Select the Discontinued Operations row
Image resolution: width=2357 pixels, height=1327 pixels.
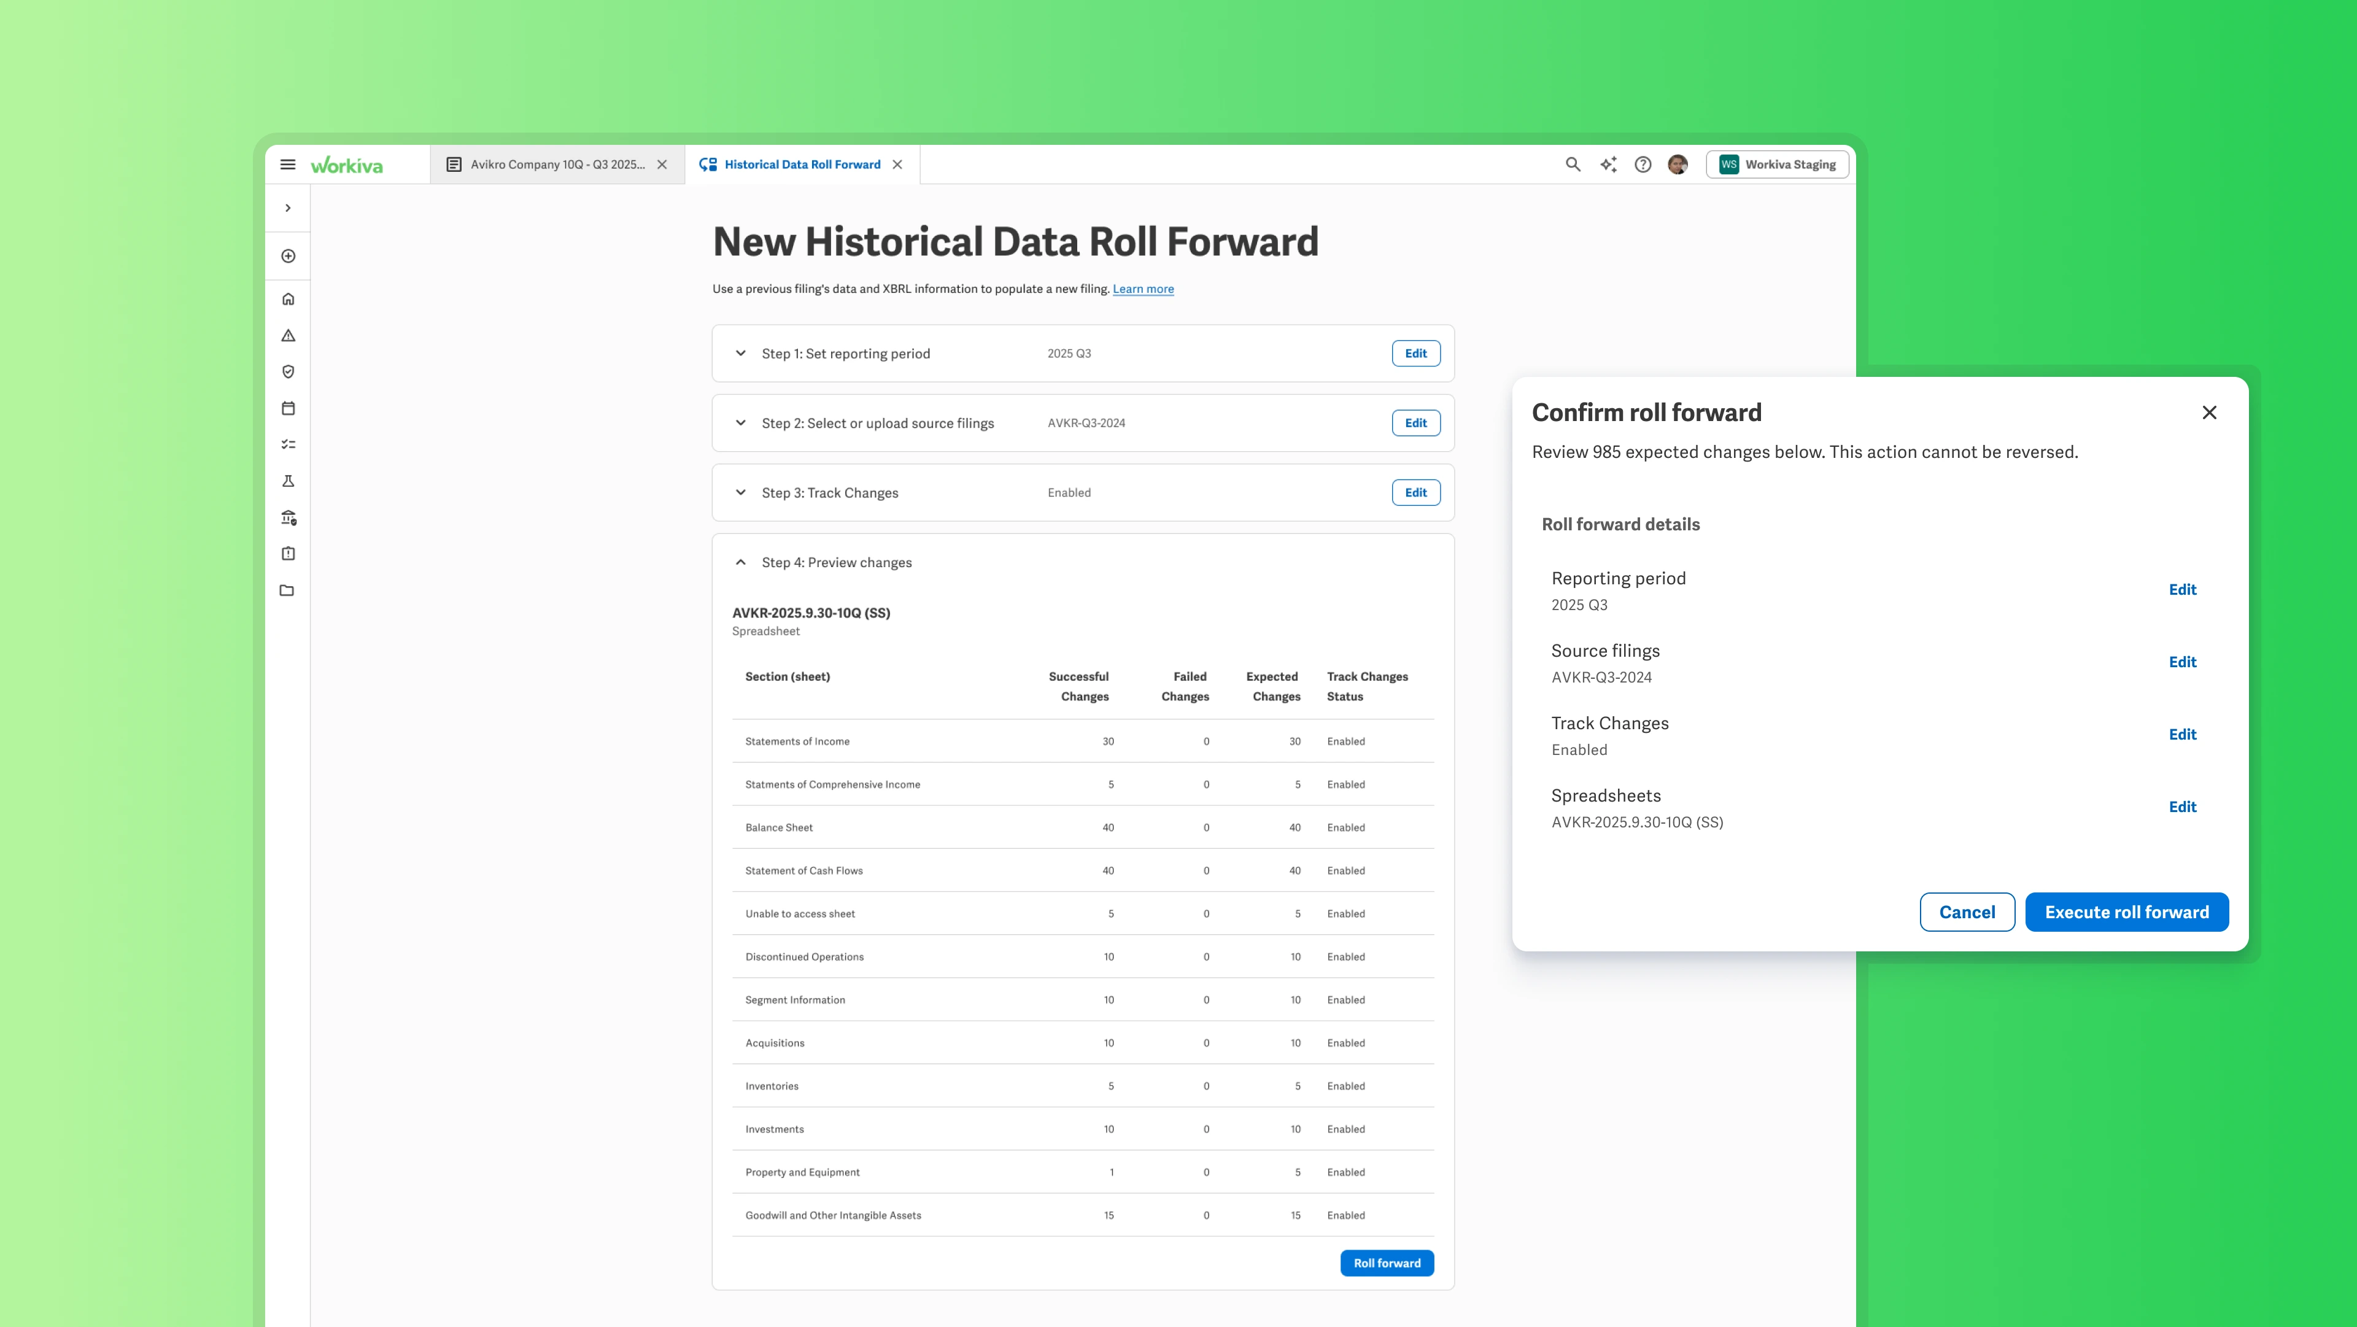click(x=1083, y=956)
